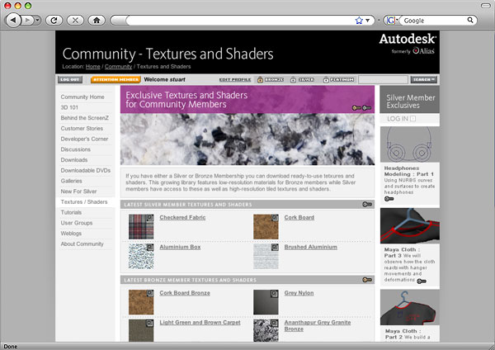Open Tutorials in the left sidebar
Viewport: 495px width, 350px height.
click(x=71, y=212)
